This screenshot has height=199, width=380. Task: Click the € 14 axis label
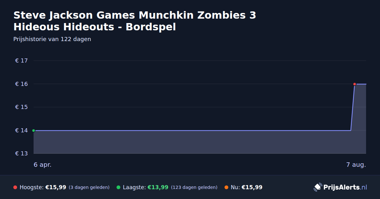click(22, 130)
